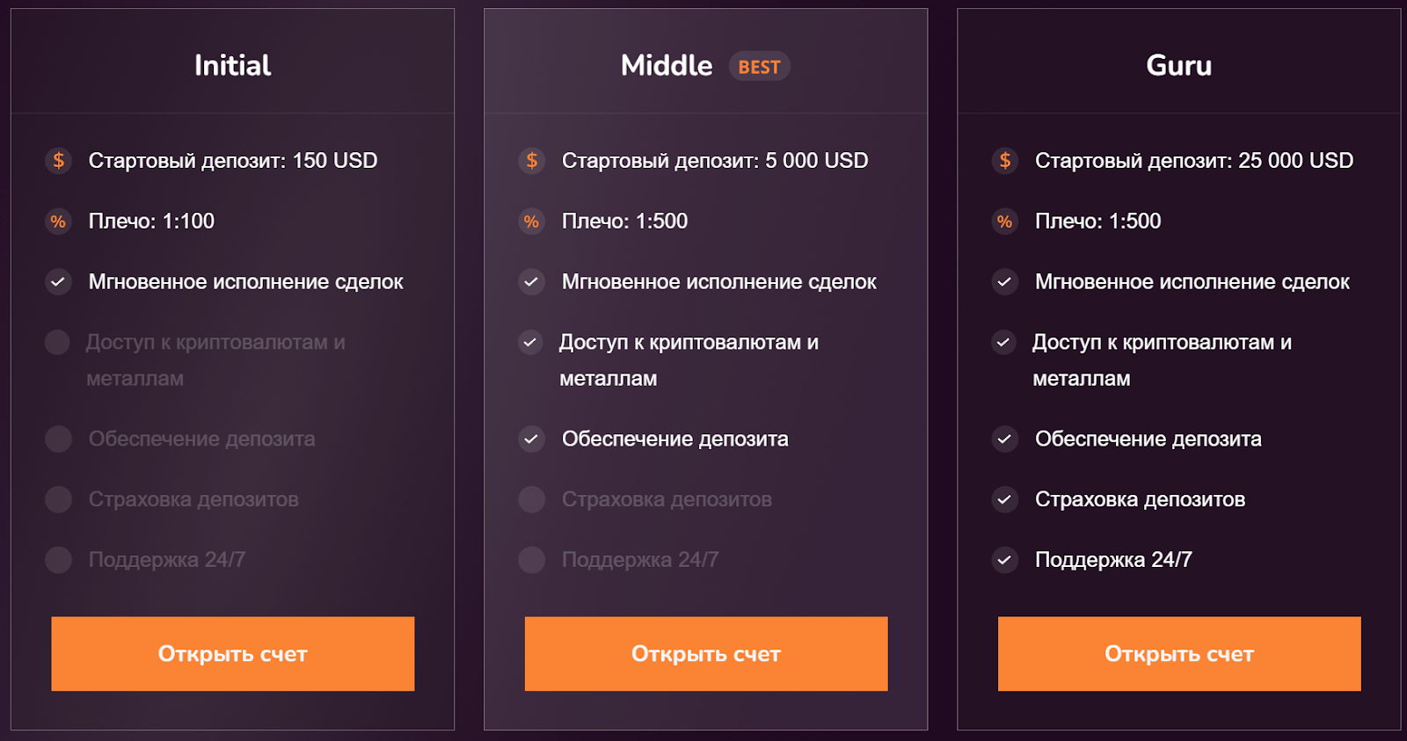Click the disabled circle beside Middle's Страховка депозитов

click(x=532, y=499)
